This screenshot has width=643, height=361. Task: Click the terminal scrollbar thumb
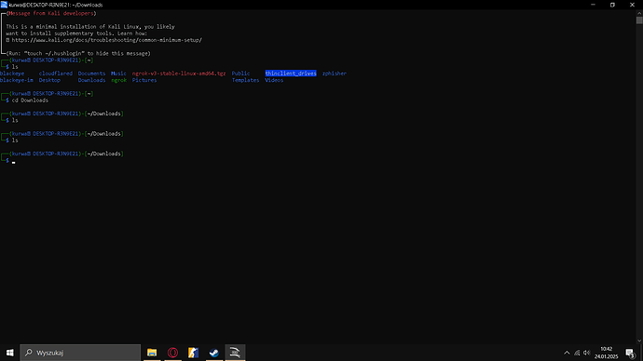(639, 20)
